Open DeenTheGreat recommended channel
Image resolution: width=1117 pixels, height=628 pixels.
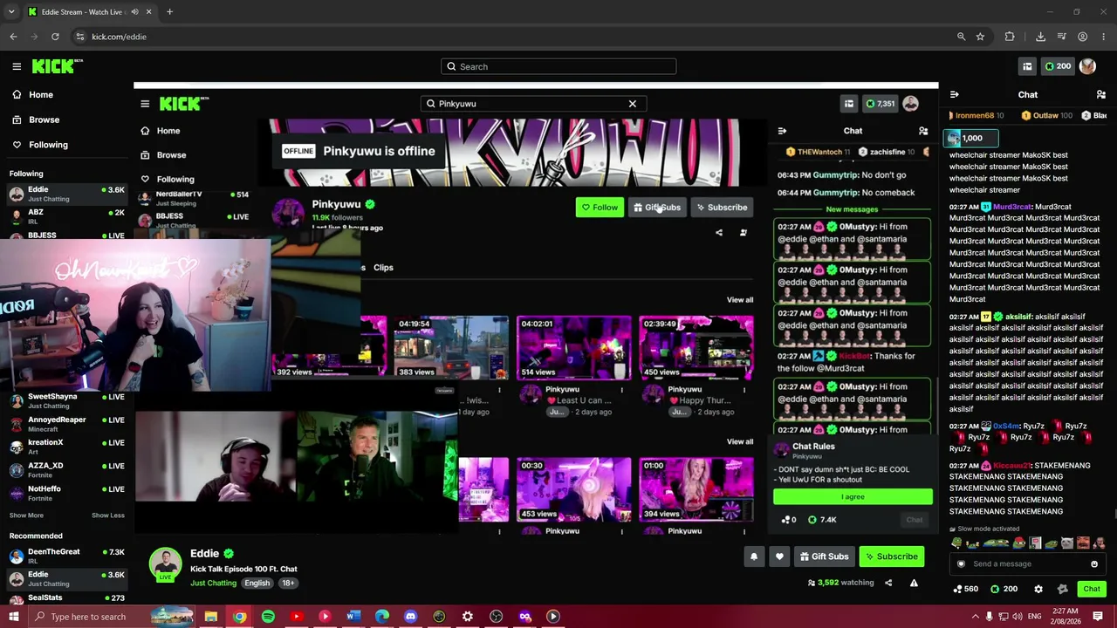point(67,556)
